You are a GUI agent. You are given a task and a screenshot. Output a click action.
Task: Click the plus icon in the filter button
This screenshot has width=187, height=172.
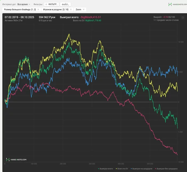pyautogui.click(x=46, y=4)
